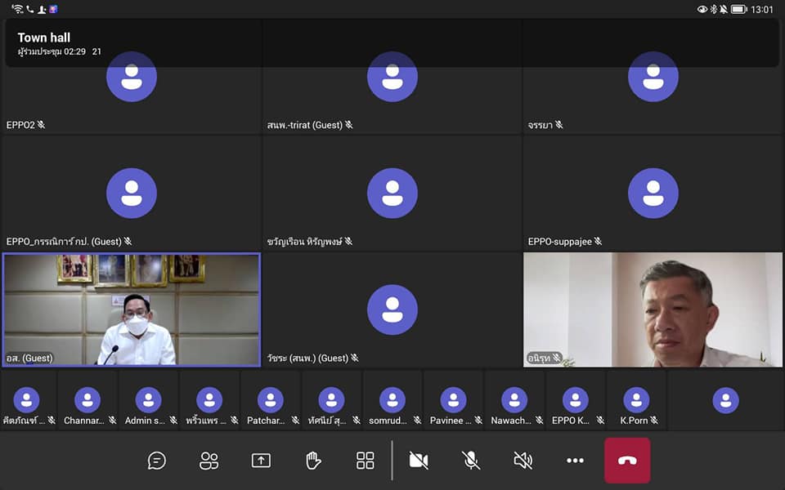This screenshot has height=490, width=785.
Task: Toggle the speaker audio
Action: [523, 461]
